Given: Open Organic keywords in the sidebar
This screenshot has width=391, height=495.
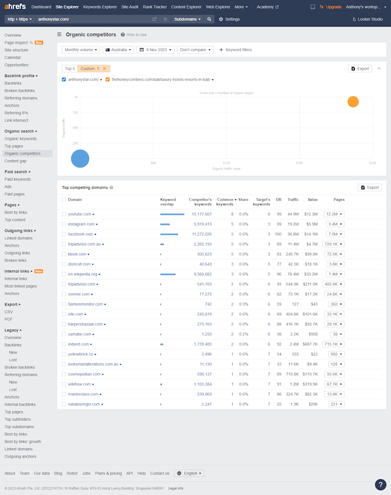Looking at the screenshot, I should [21, 139].
